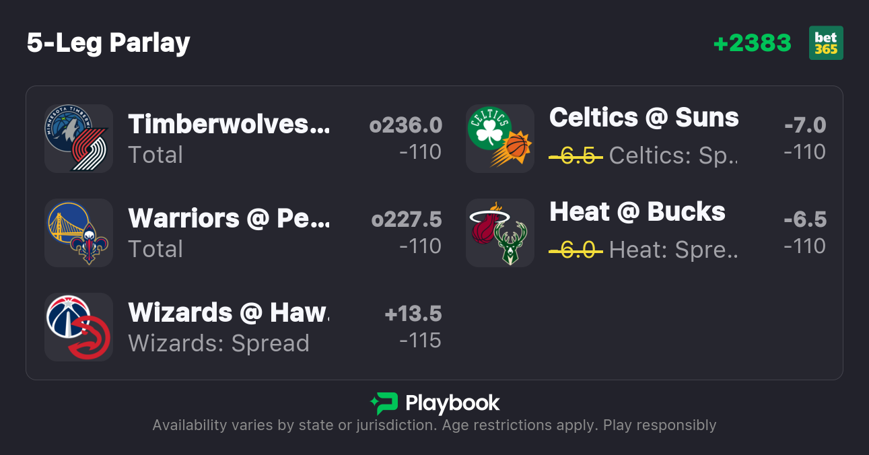
Task: Open the Heat @ Bucks matchup title
Action: click(637, 212)
